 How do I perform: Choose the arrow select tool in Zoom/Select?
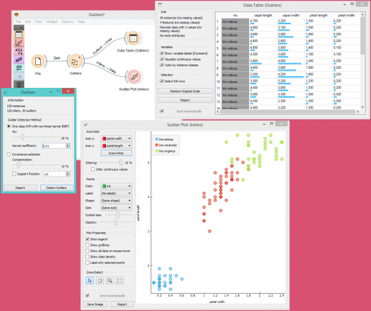pos(90,281)
